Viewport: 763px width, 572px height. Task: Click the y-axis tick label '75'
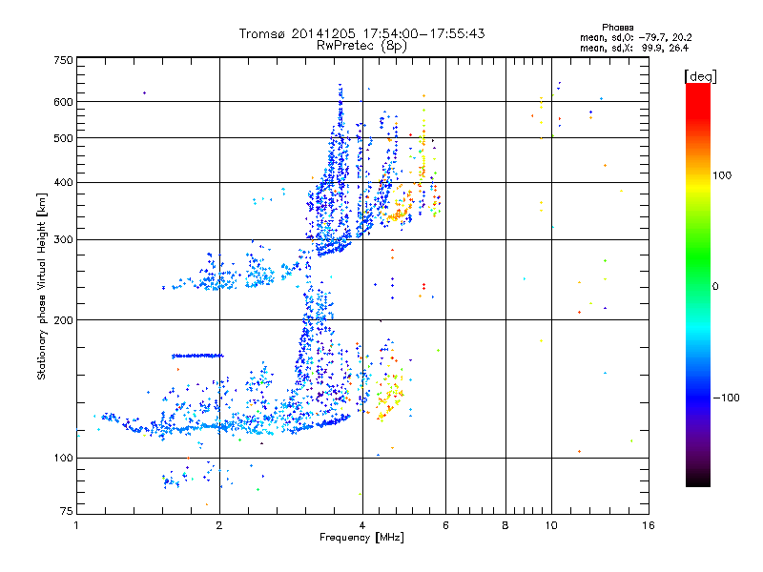(67, 511)
